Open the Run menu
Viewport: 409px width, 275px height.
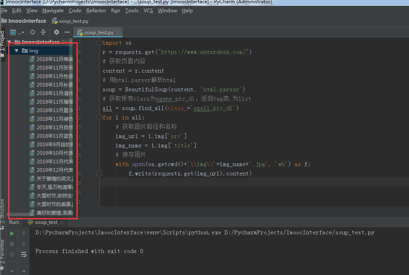click(116, 11)
